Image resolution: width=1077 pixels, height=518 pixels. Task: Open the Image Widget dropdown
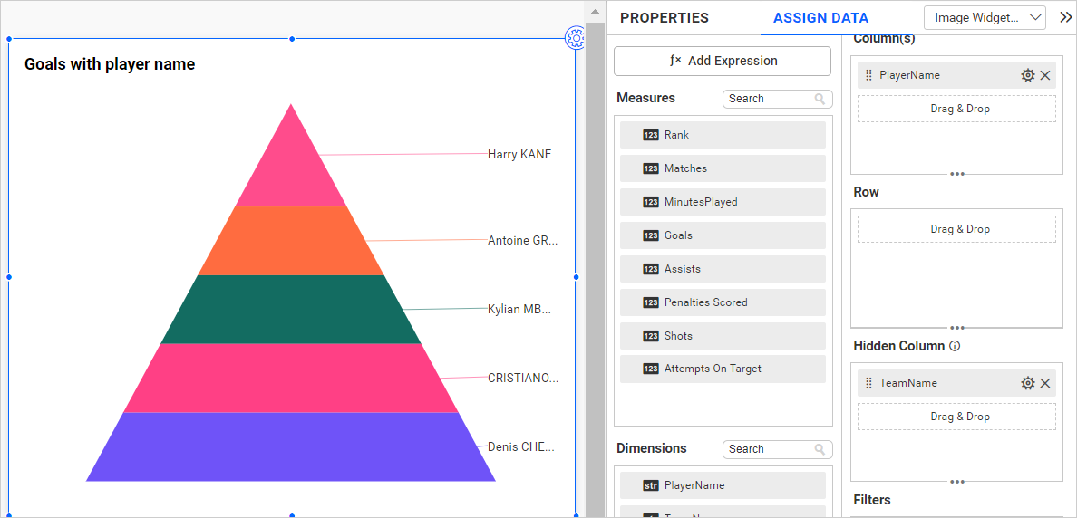985,17
